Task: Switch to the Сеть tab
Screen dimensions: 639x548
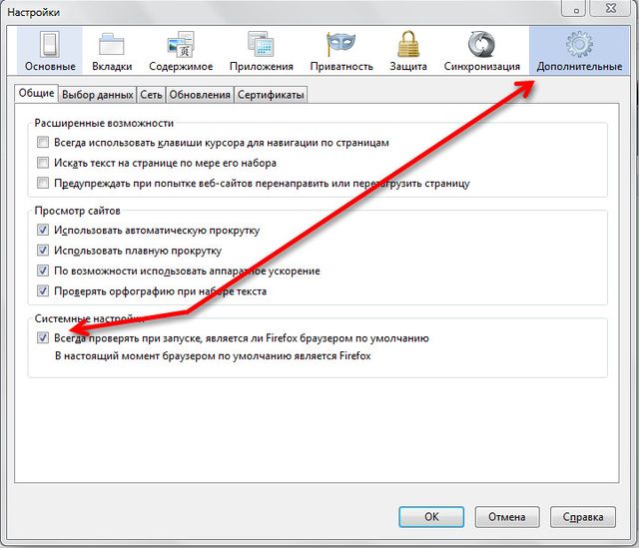Action: (x=151, y=95)
